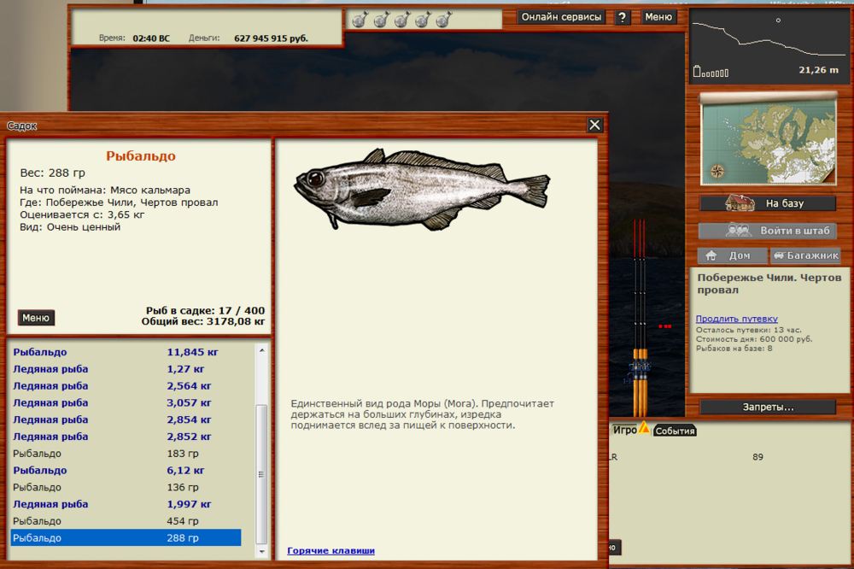The height and width of the screenshot is (569, 854).
Task: Open the Меню button in fish details
Action: [36, 318]
